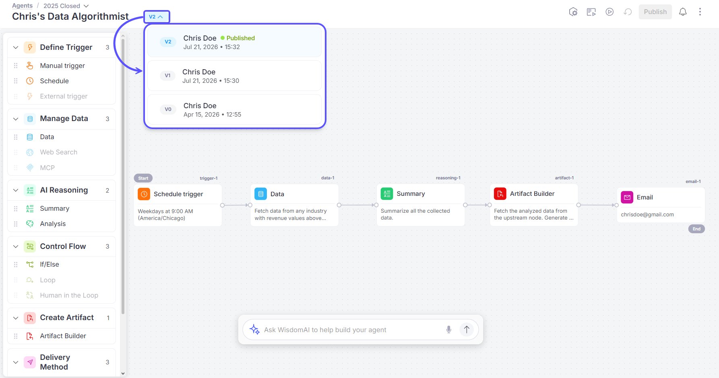Click the Analysis icon in sidebar
This screenshot has height=378, width=719.
(x=30, y=224)
